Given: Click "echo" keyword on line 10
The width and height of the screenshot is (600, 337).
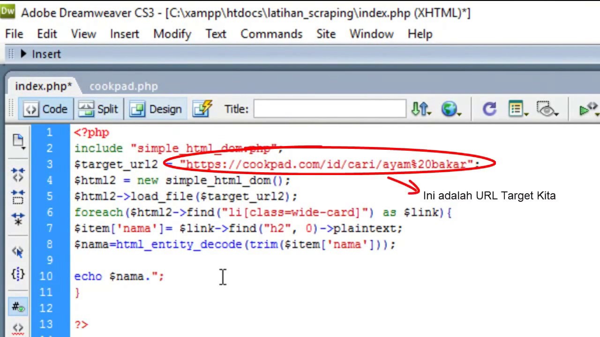Looking at the screenshot, I should coord(88,276).
